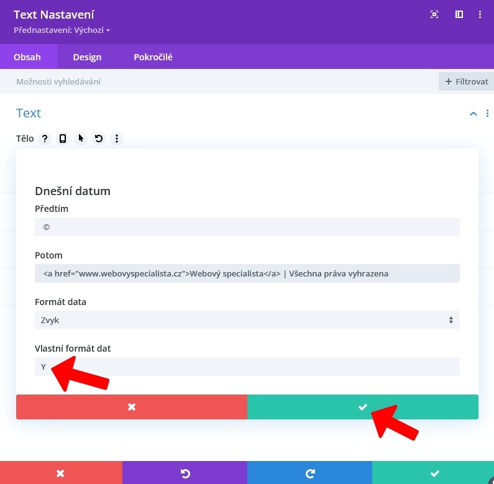Viewport: 494px width, 484px height.
Task: Click the purple undo button in bottom bar
Action: click(x=185, y=473)
